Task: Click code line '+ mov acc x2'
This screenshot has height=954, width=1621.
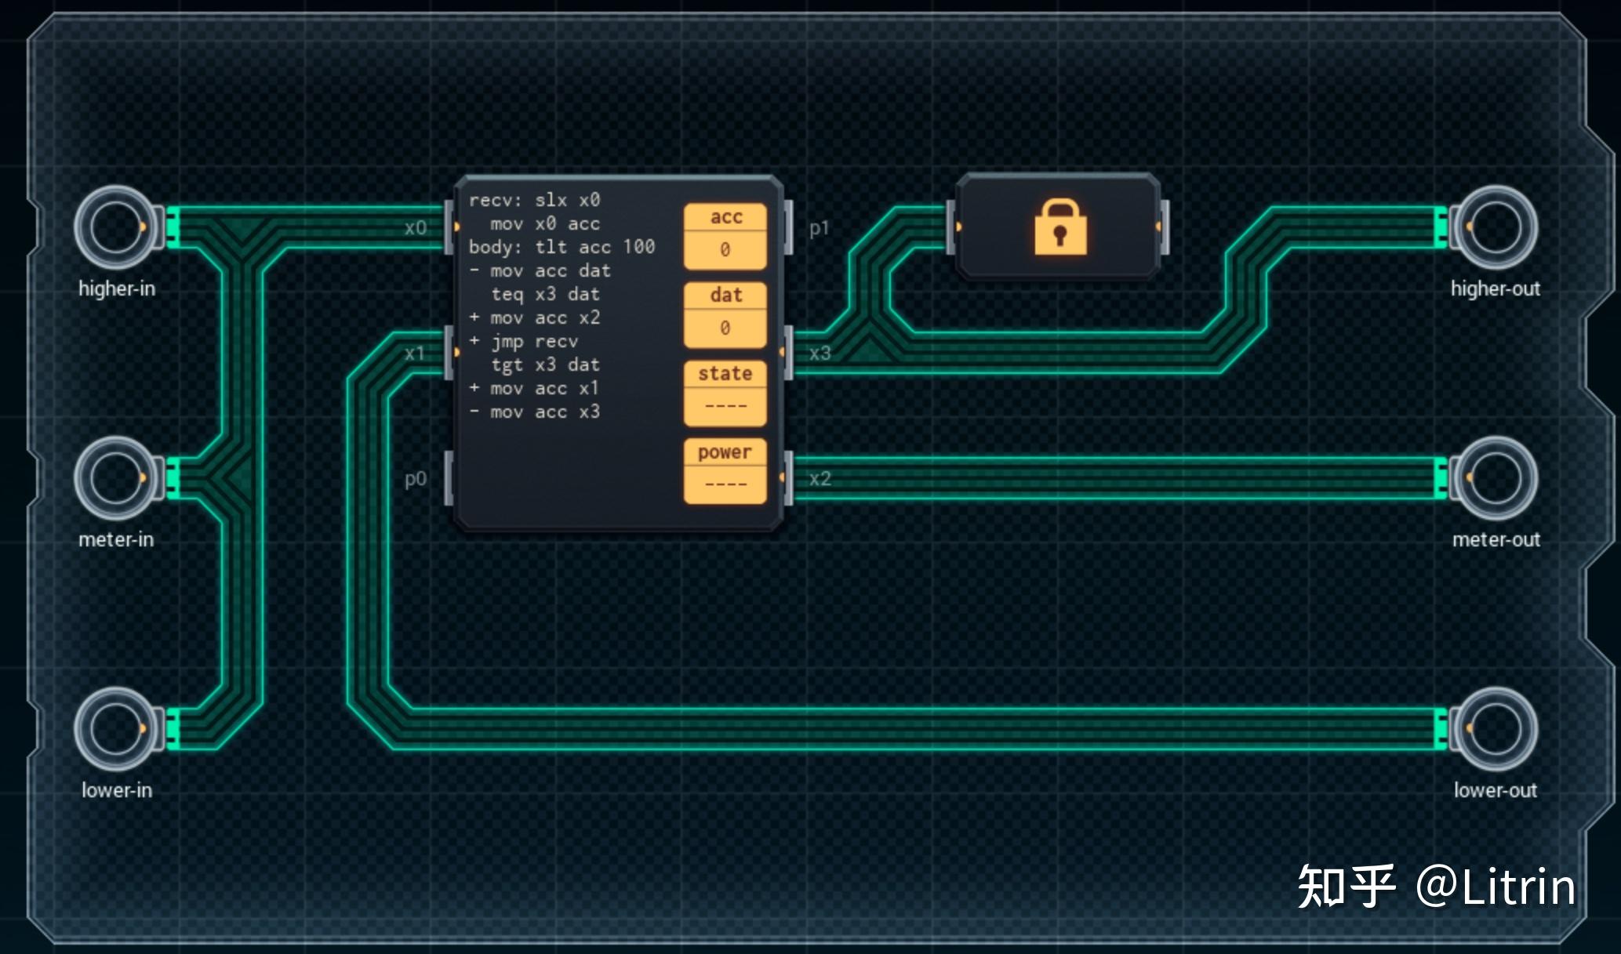Action: coord(534,318)
